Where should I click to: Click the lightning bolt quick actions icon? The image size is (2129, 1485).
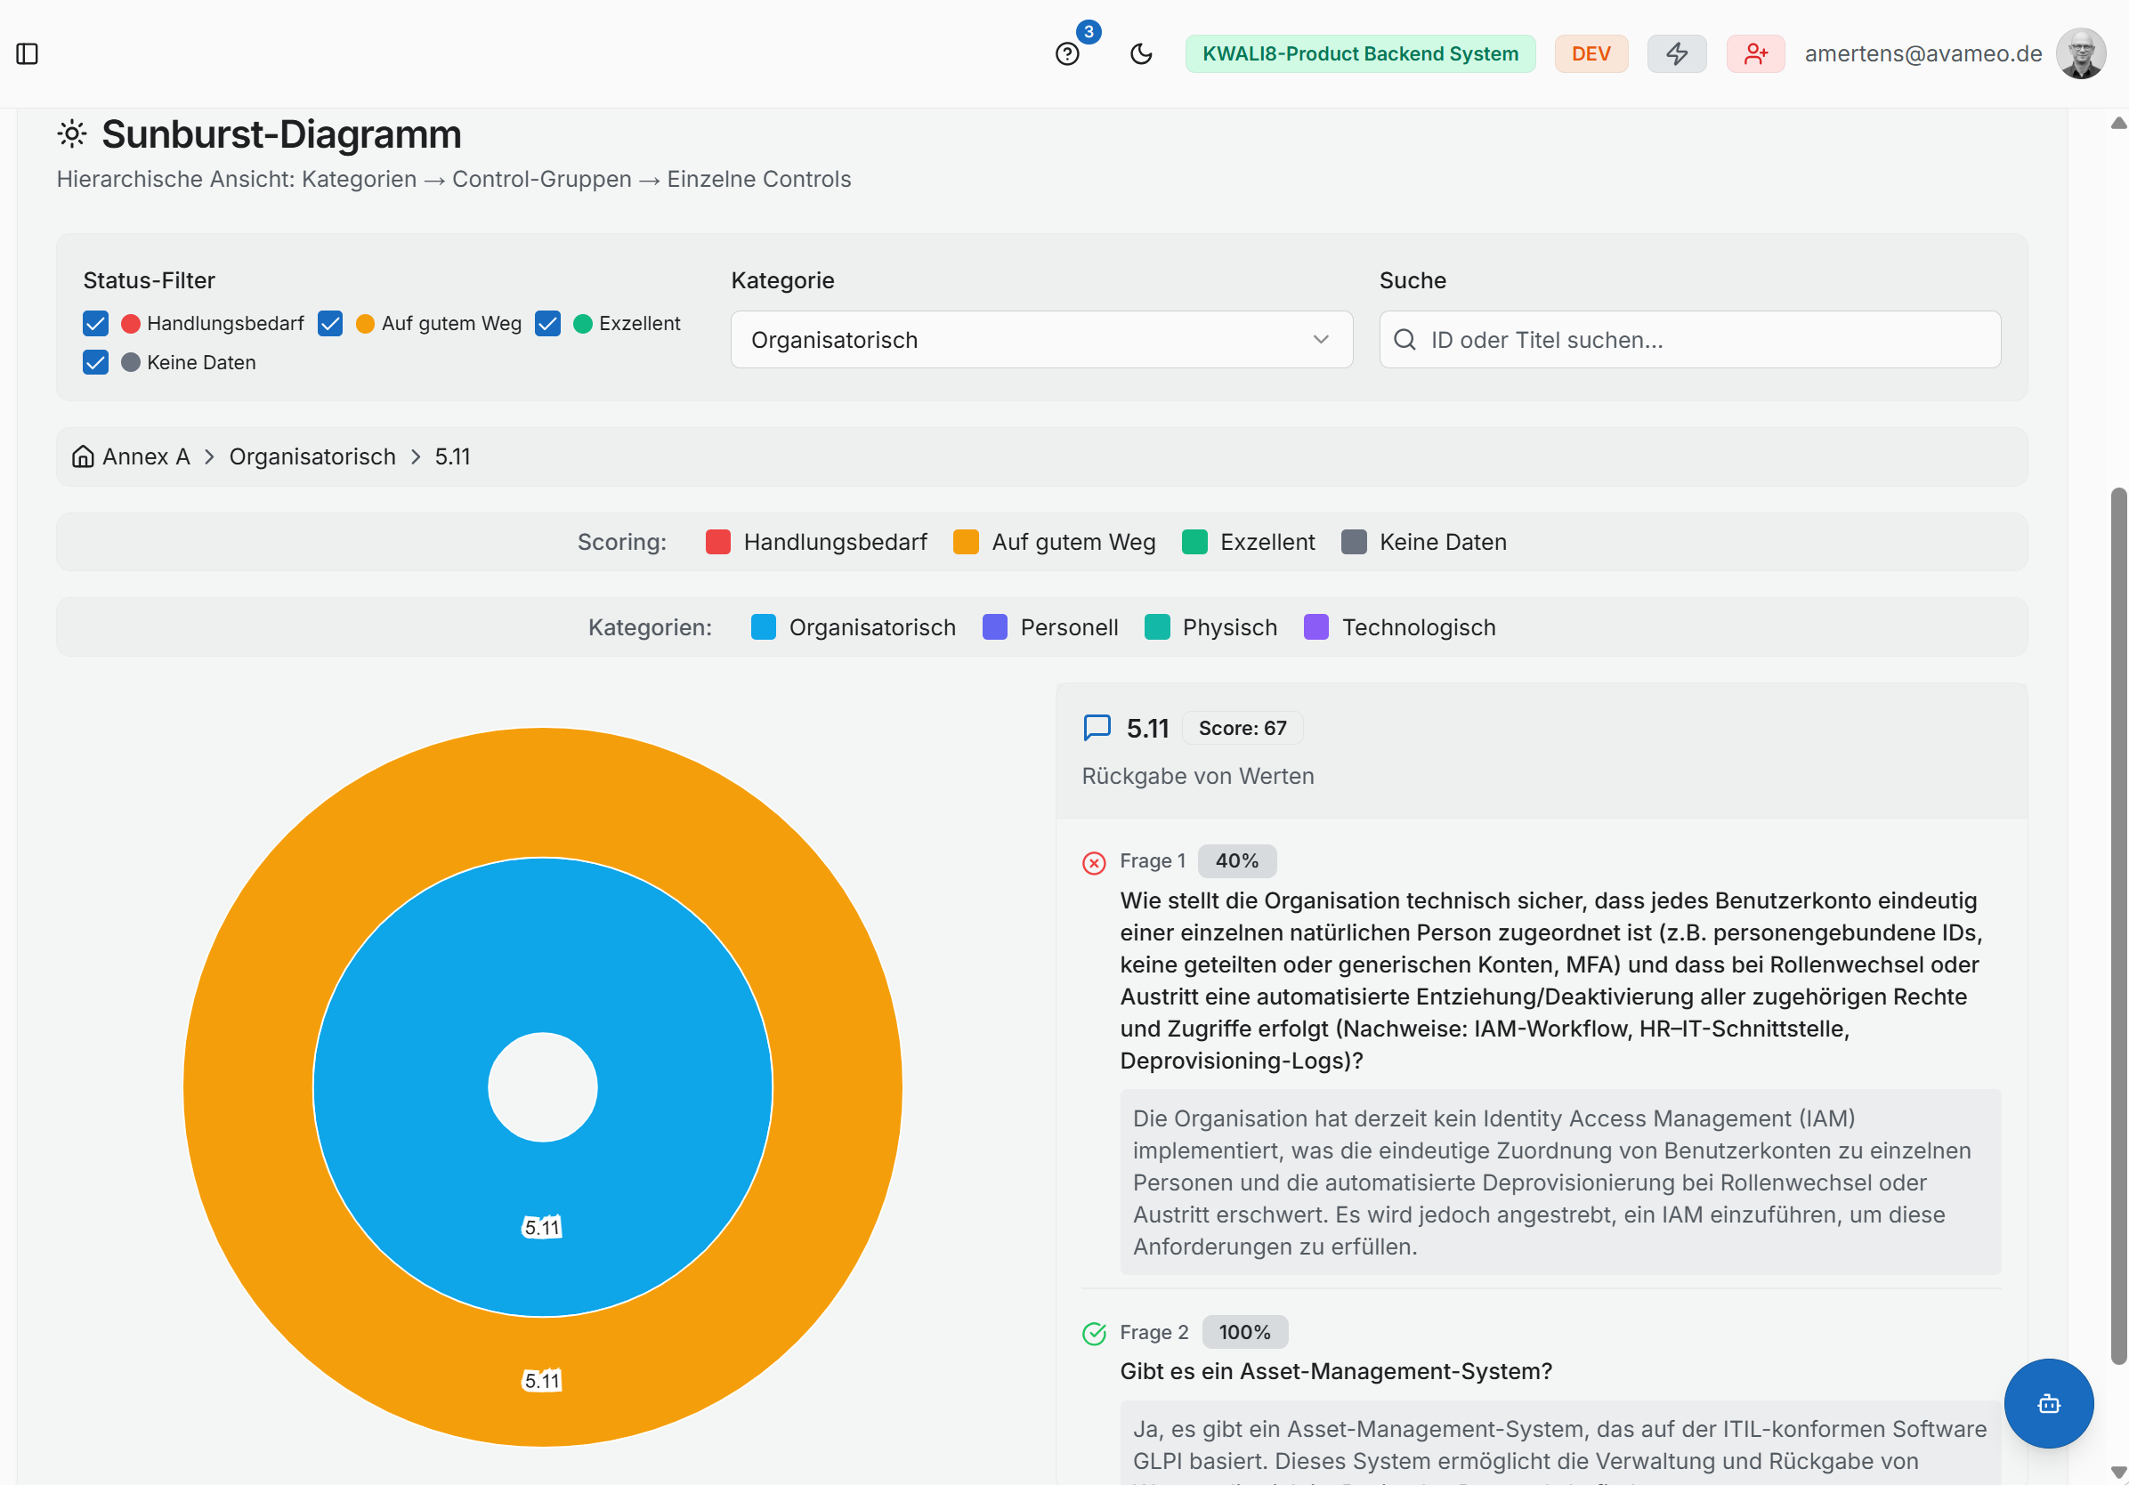coord(1676,53)
